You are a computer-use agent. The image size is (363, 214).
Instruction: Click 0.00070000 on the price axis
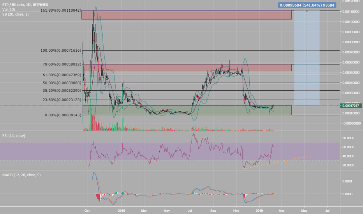[x=351, y=52]
